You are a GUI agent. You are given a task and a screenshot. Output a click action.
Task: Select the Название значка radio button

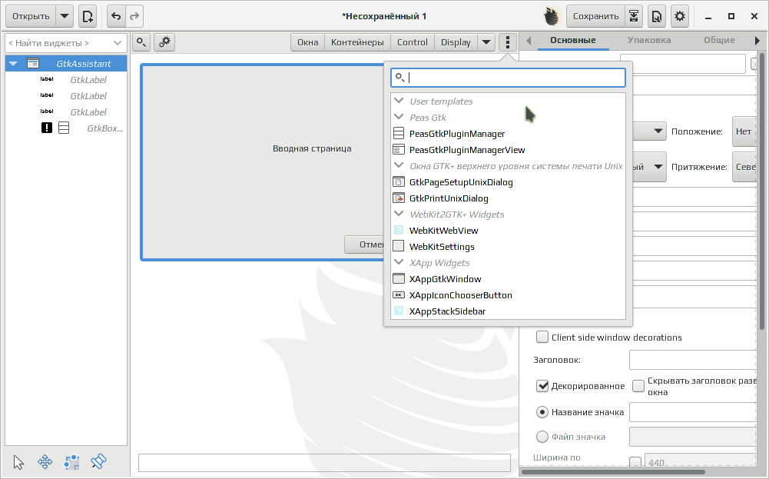pyautogui.click(x=542, y=412)
